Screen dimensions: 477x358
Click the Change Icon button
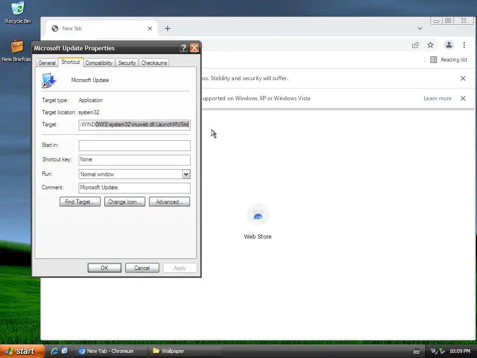(x=125, y=202)
